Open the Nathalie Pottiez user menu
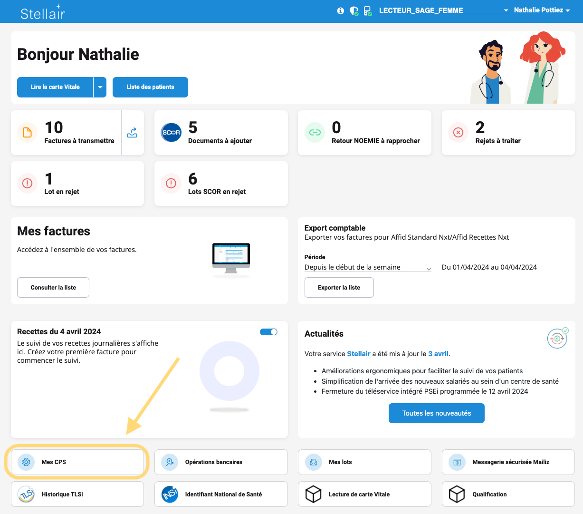This screenshot has height=514, width=583. click(x=542, y=10)
